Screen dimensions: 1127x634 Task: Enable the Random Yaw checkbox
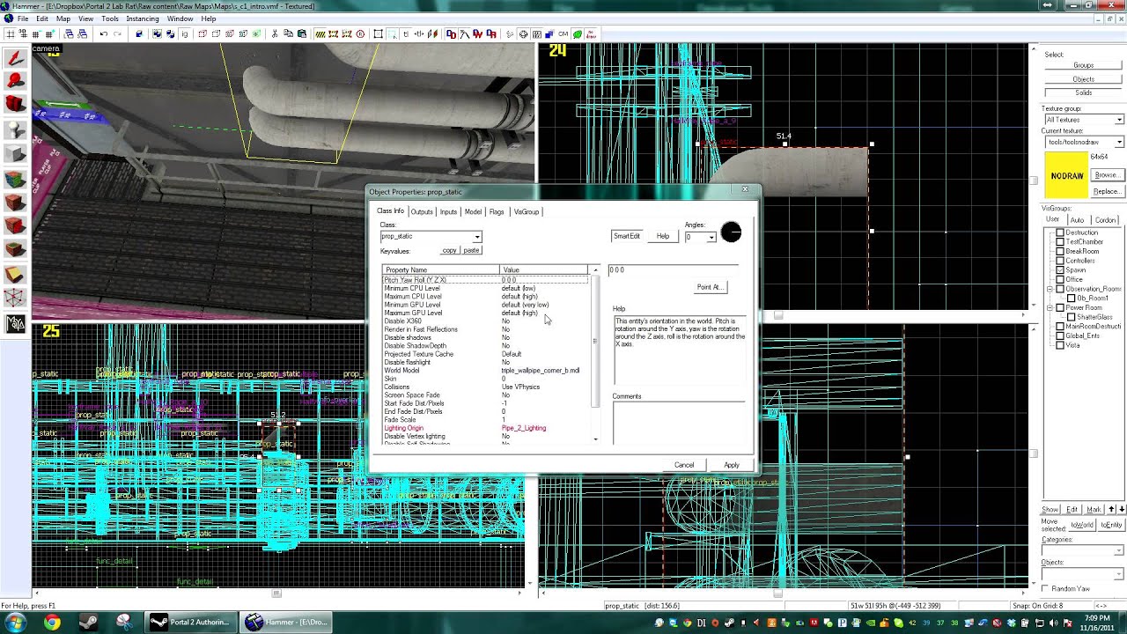(1045, 588)
